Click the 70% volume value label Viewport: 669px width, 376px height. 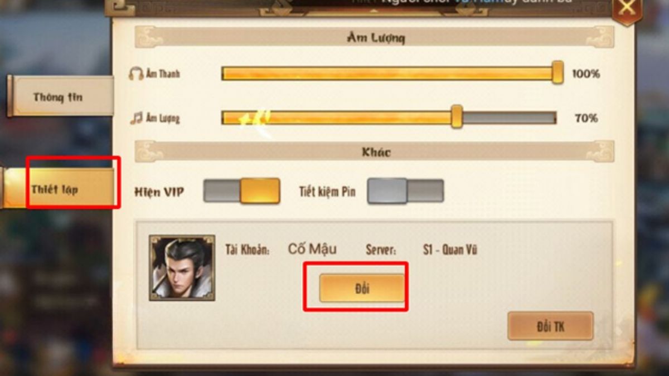586,118
